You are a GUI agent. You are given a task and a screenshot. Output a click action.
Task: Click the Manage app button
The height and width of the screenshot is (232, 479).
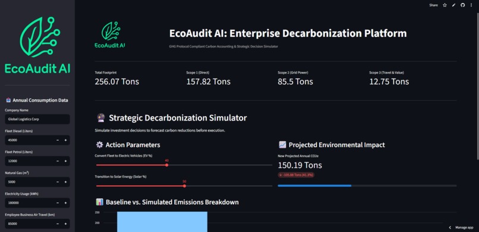[464, 227]
